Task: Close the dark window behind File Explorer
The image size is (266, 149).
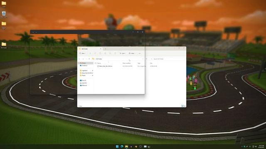Action: [143, 32]
